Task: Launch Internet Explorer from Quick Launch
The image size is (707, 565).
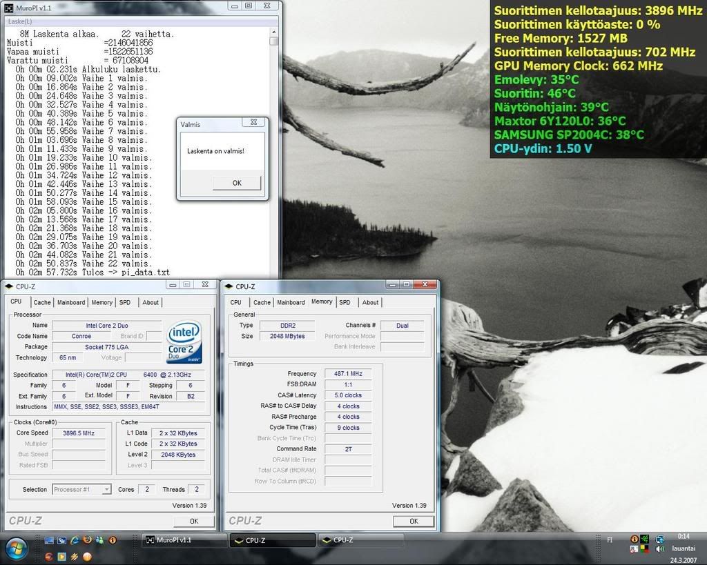Action: pos(73,539)
